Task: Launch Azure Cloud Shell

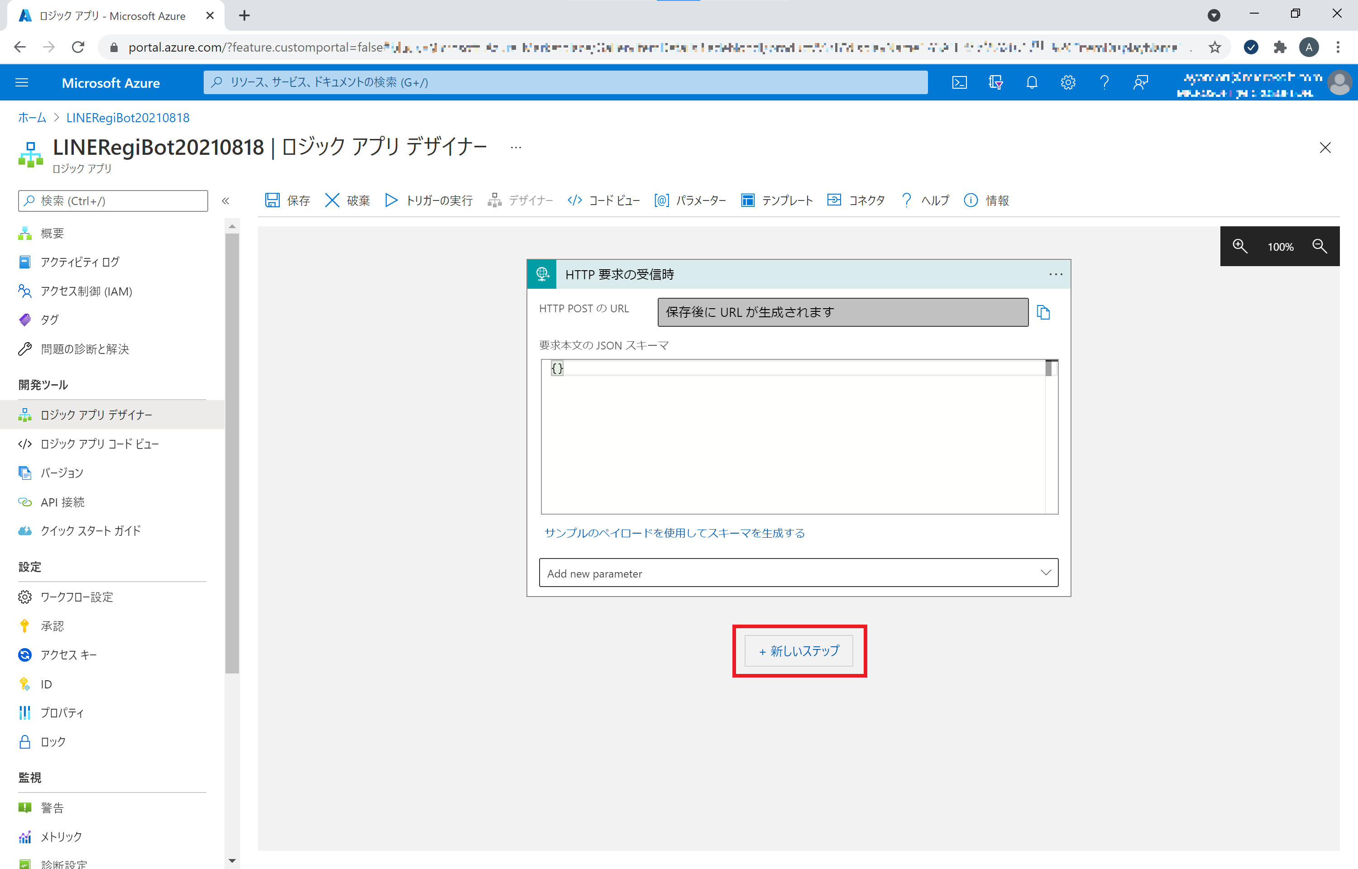Action: coord(960,82)
